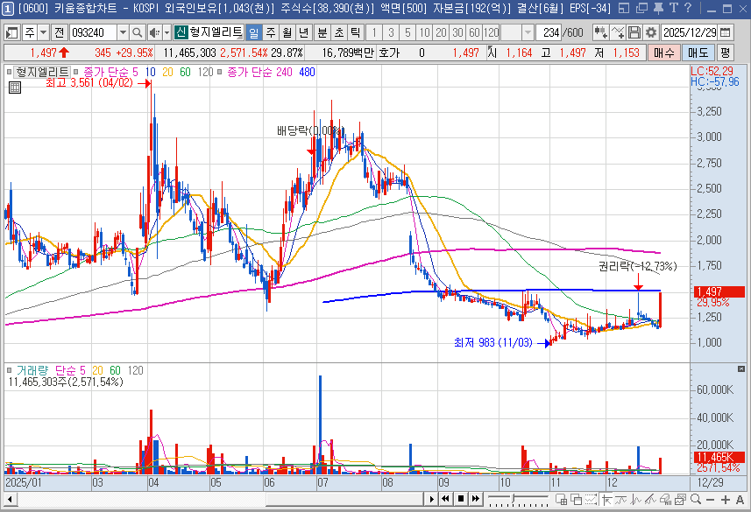Select the 분 minute period tab
Viewport: 751px width, 512px height.
[322, 32]
